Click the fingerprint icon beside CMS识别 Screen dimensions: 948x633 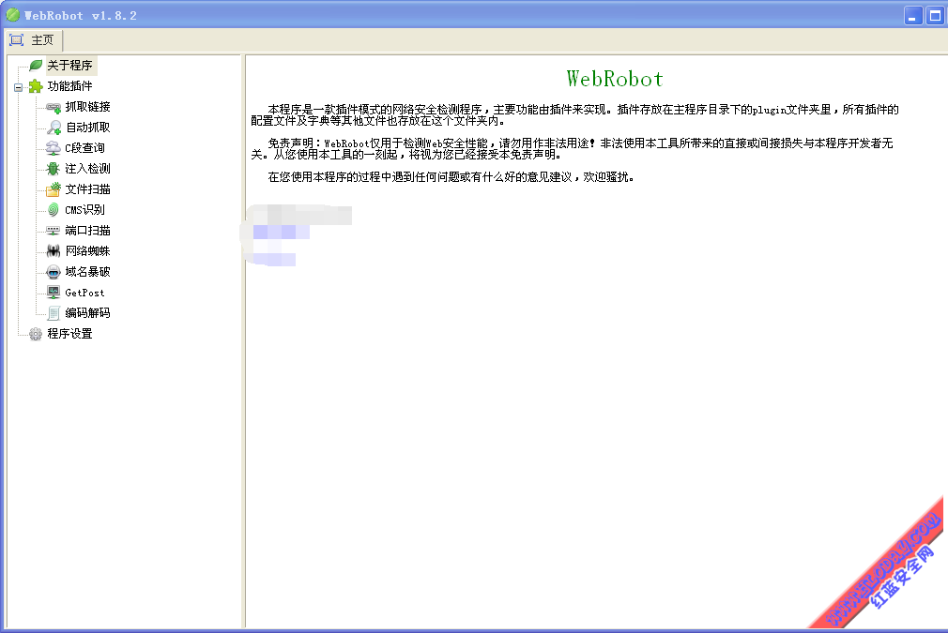(54, 209)
